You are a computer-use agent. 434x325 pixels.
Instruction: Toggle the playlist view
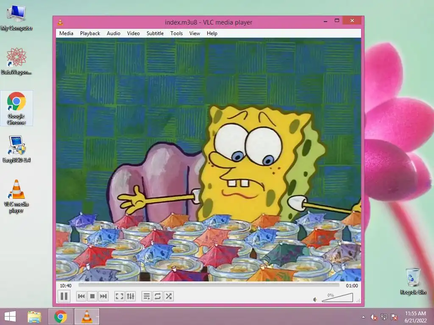coord(146,296)
